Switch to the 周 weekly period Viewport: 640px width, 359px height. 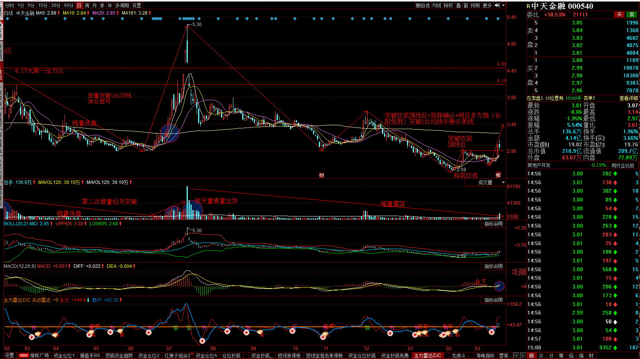point(87,5)
